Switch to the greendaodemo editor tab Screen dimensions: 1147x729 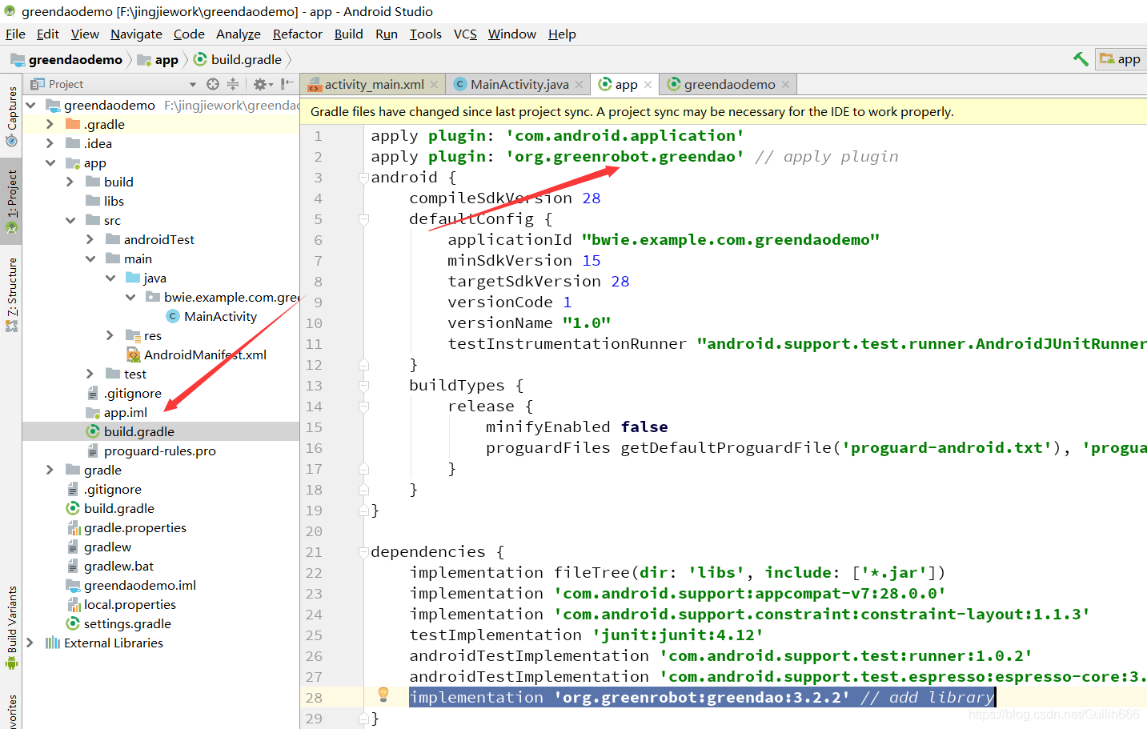click(x=729, y=84)
